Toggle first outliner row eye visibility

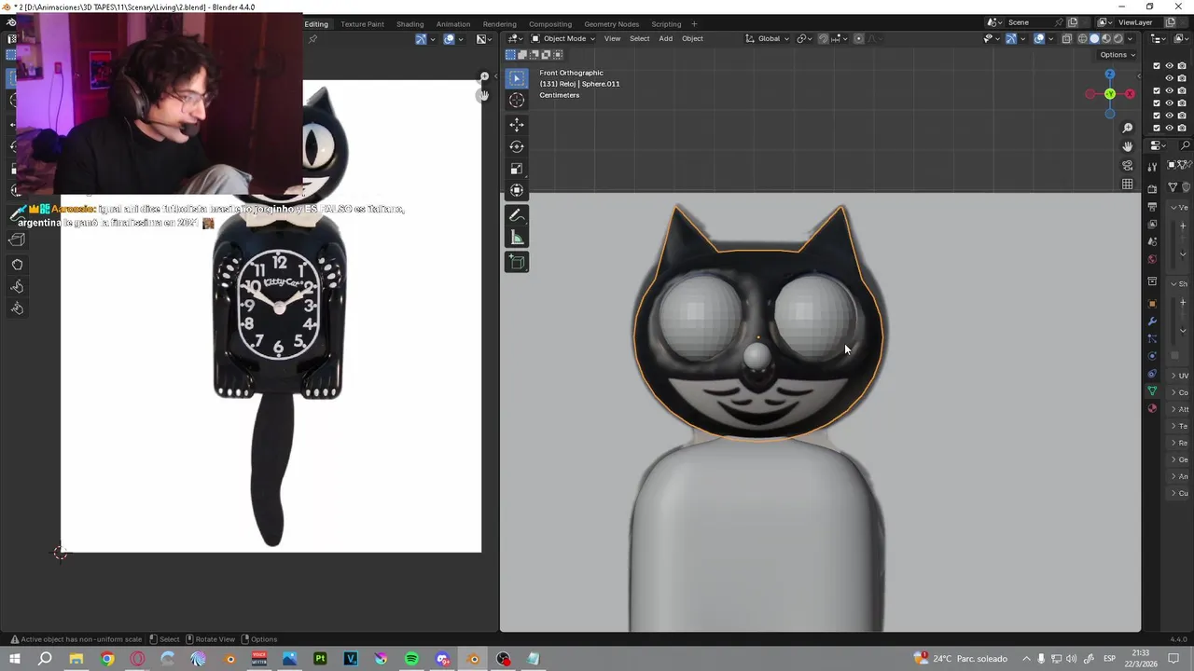[x=1169, y=65]
